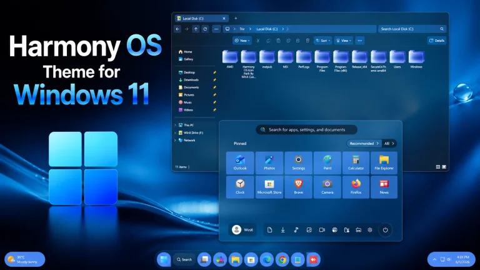
Task: Launch Firefox from pinned apps
Action: [x=356, y=187]
